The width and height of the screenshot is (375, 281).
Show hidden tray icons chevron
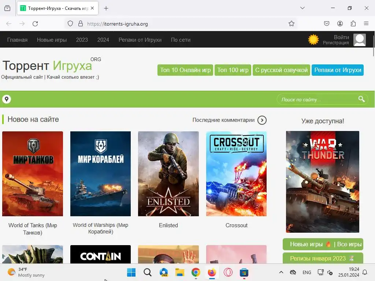(x=281, y=272)
